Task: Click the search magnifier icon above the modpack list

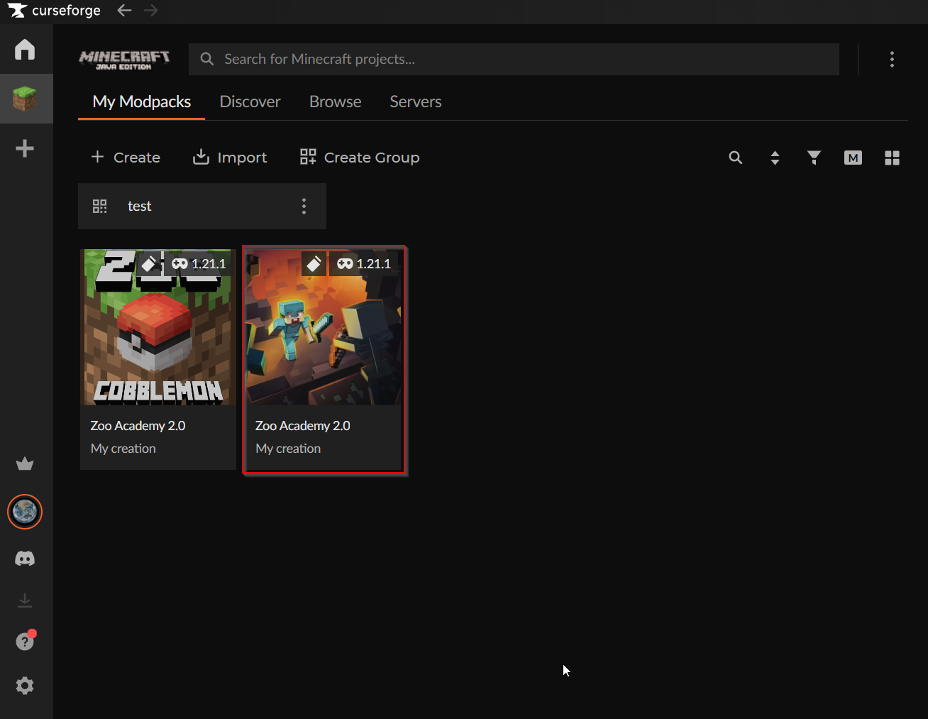Action: tap(736, 158)
